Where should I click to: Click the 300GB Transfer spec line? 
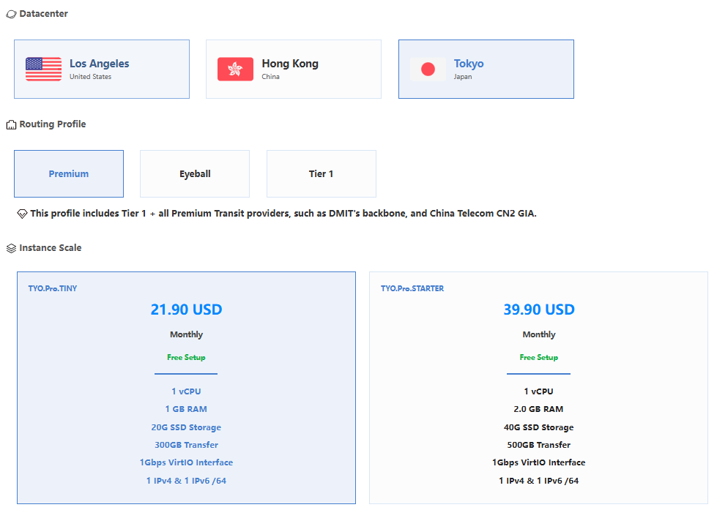coord(186,445)
